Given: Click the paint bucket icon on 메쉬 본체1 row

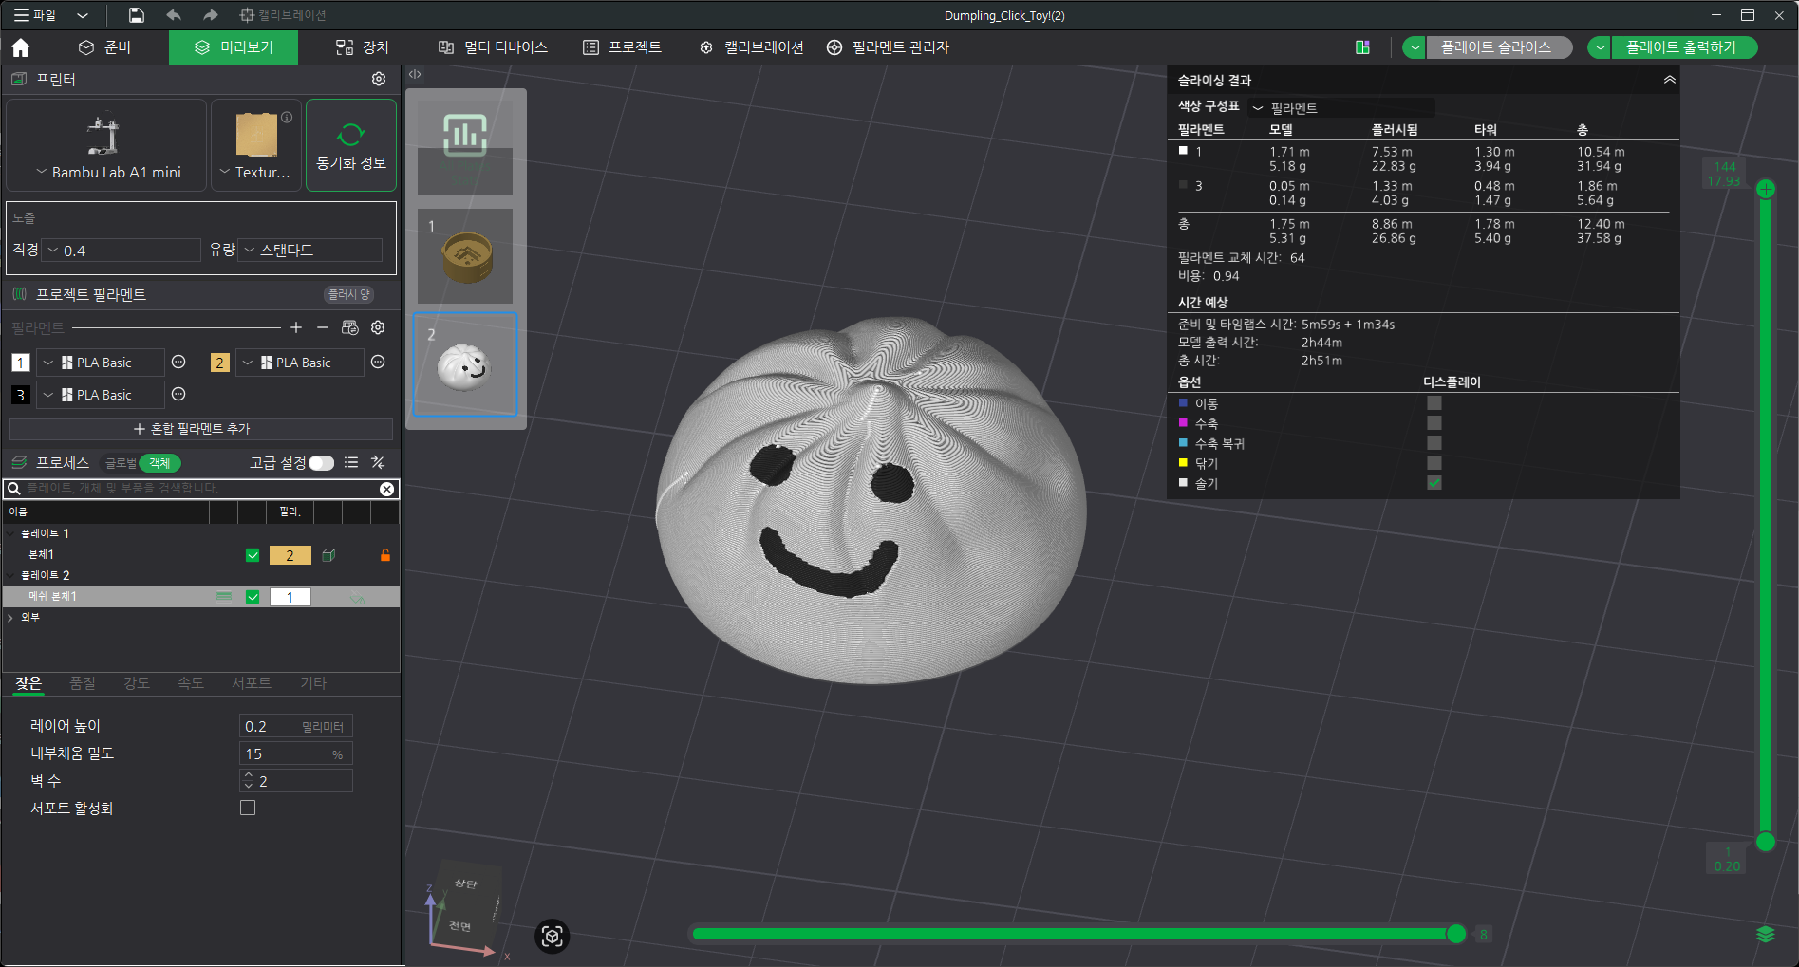Looking at the screenshot, I should (357, 597).
